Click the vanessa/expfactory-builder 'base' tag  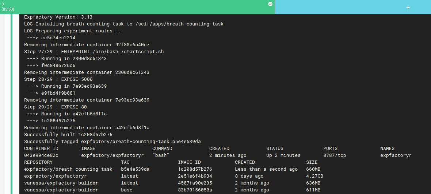tap(127, 190)
